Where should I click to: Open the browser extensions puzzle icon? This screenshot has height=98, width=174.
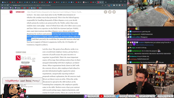(114, 5)
